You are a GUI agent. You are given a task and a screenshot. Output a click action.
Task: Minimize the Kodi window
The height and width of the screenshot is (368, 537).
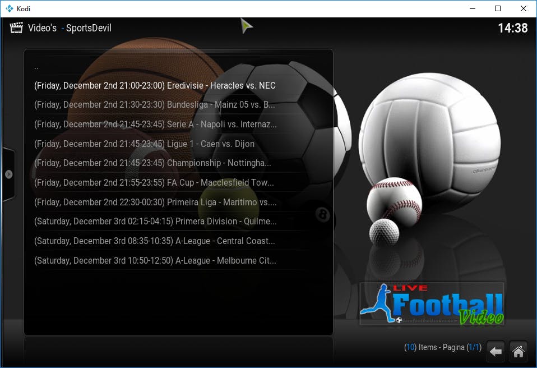473,8
